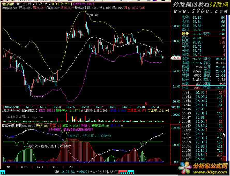Click the 买④ bid row at 25.78
The height and width of the screenshot is (176, 230).
click(x=203, y=50)
